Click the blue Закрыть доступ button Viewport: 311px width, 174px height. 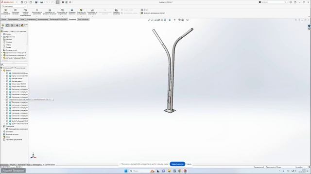(177, 164)
